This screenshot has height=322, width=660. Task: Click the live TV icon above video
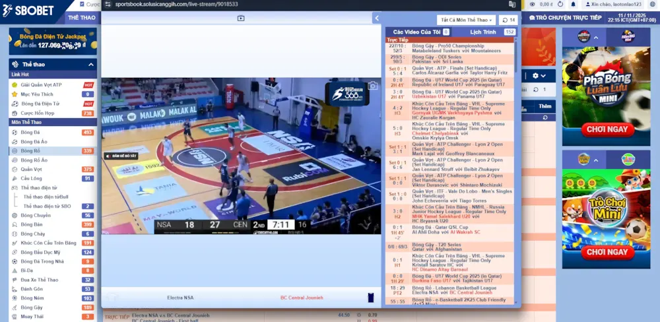click(241, 18)
